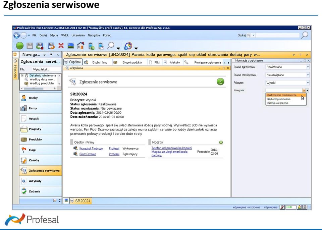Open the Profesal link beside Wykonawca
Screen dimensions: 322x230
114,149
